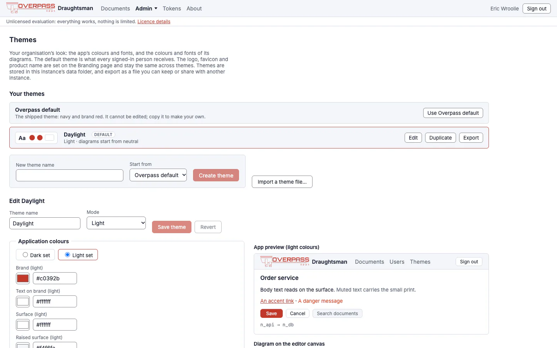The width and height of the screenshot is (557, 348).
Task: Open the Start from dropdown
Action: (x=158, y=175)
